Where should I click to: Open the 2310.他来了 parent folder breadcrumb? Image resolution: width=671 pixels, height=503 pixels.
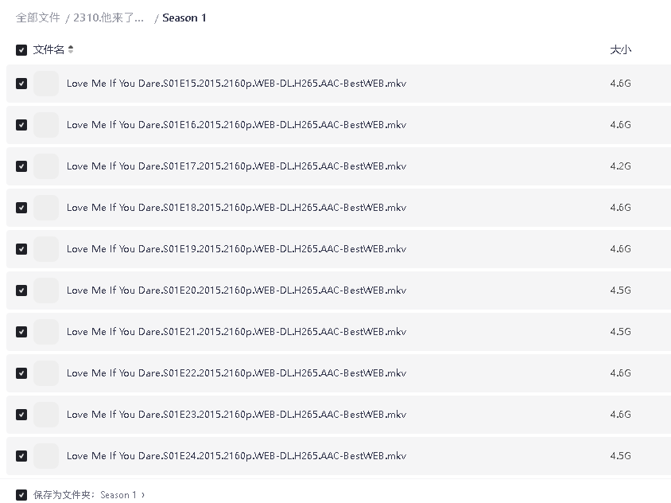pyautogui.click(x=108, y=18)
